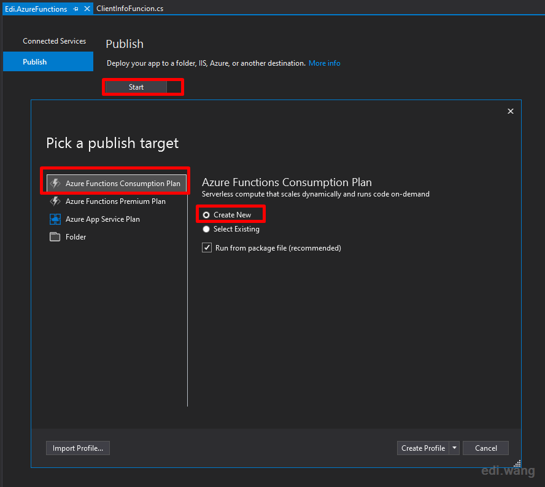Select the Create New radio button
The image size is (545, 487).
tap(206, 215)
